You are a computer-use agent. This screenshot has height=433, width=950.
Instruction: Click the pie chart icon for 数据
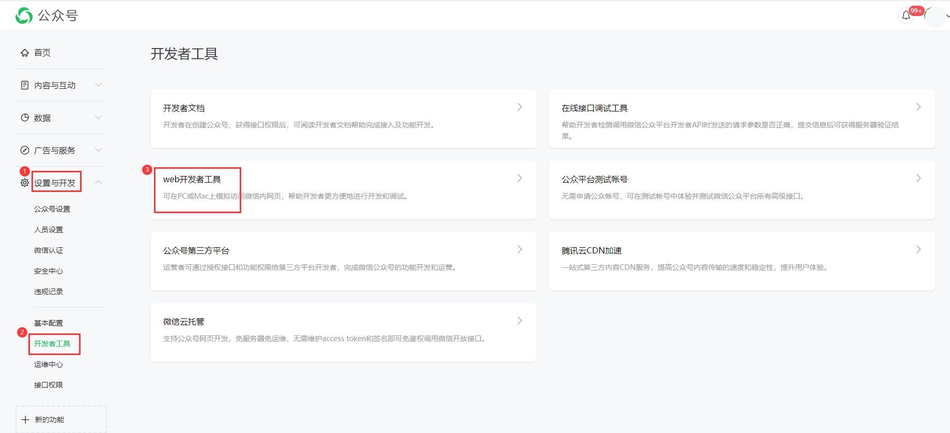tap(25, 118)
